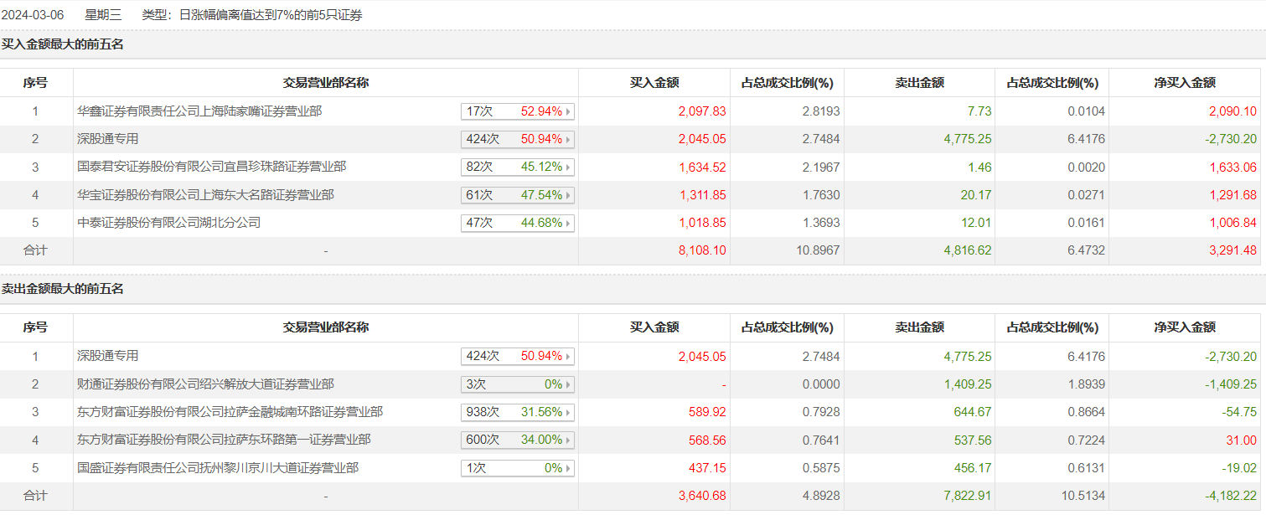Screen dimensions: 1266x515
Task: Expand the 17次 52.94% stats dropdown
Action: [x=517, y=111]
